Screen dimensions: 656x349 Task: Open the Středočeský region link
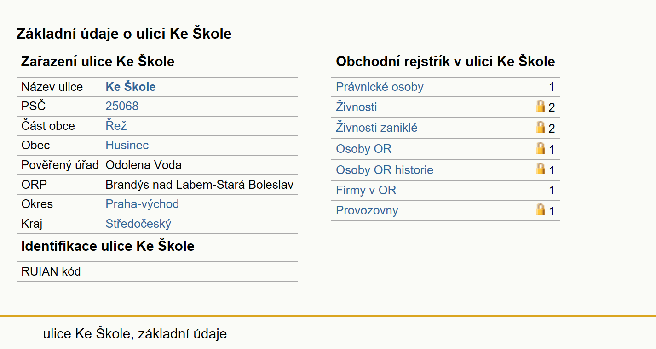click(138, 224)
